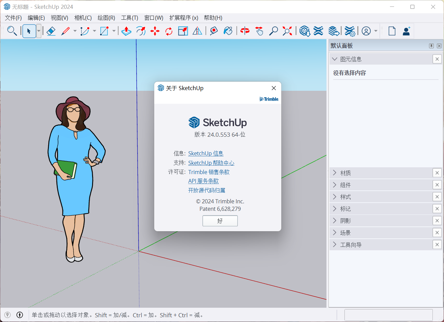Open the Trimble 销售条款 link
The height and width of the screenshot is (322, 444).
tap(209, 172)
